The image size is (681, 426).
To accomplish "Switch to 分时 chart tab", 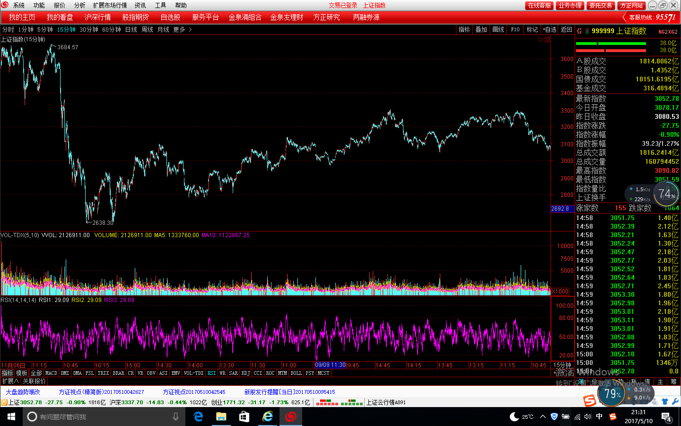I will pos(8,29).
